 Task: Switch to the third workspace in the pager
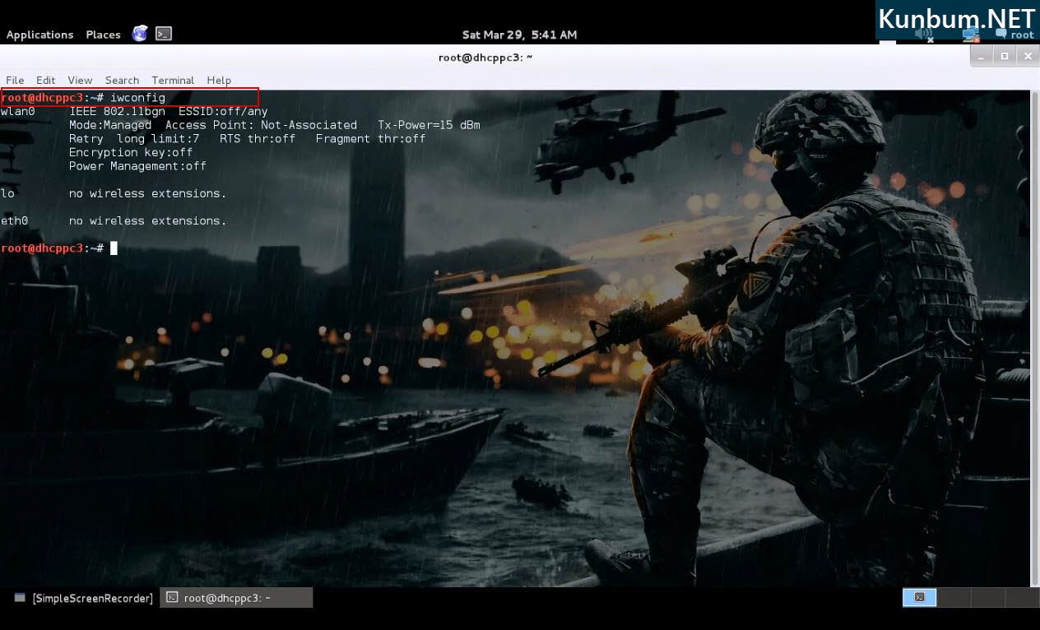[x=987, y=597]
